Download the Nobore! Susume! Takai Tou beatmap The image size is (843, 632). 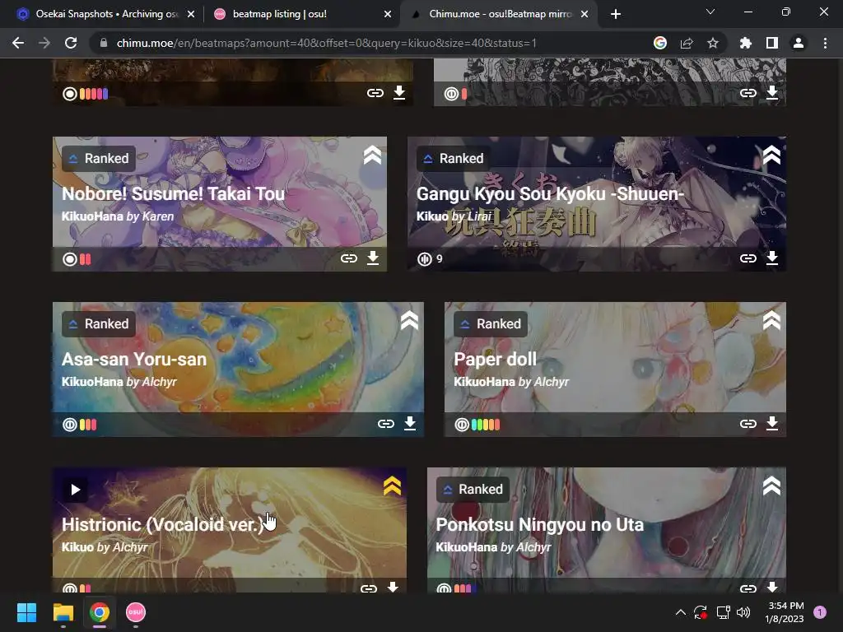pos(373,258)
